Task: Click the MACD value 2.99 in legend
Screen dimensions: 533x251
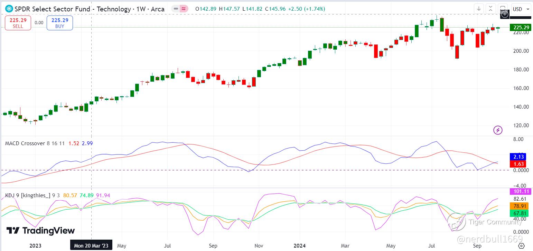Action: coord(87,143)
